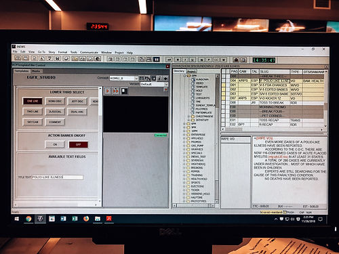Viewport: 339px width, 254px height.
Task: Open the Tools menu
Action: point(74,52)
